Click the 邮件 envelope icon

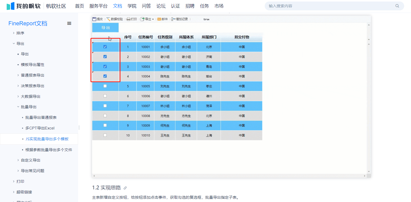coord(159,19)
